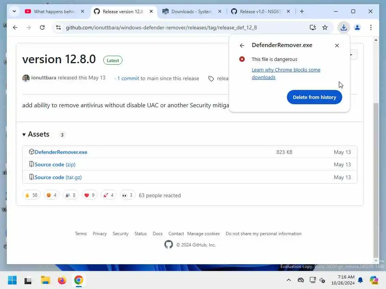Click ionuttbara's avatar image
The image size is (386, 289).
[x=26, y=78]
